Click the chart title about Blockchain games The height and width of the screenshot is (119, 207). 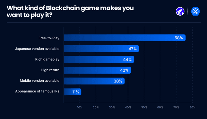(x=70, y=11)
